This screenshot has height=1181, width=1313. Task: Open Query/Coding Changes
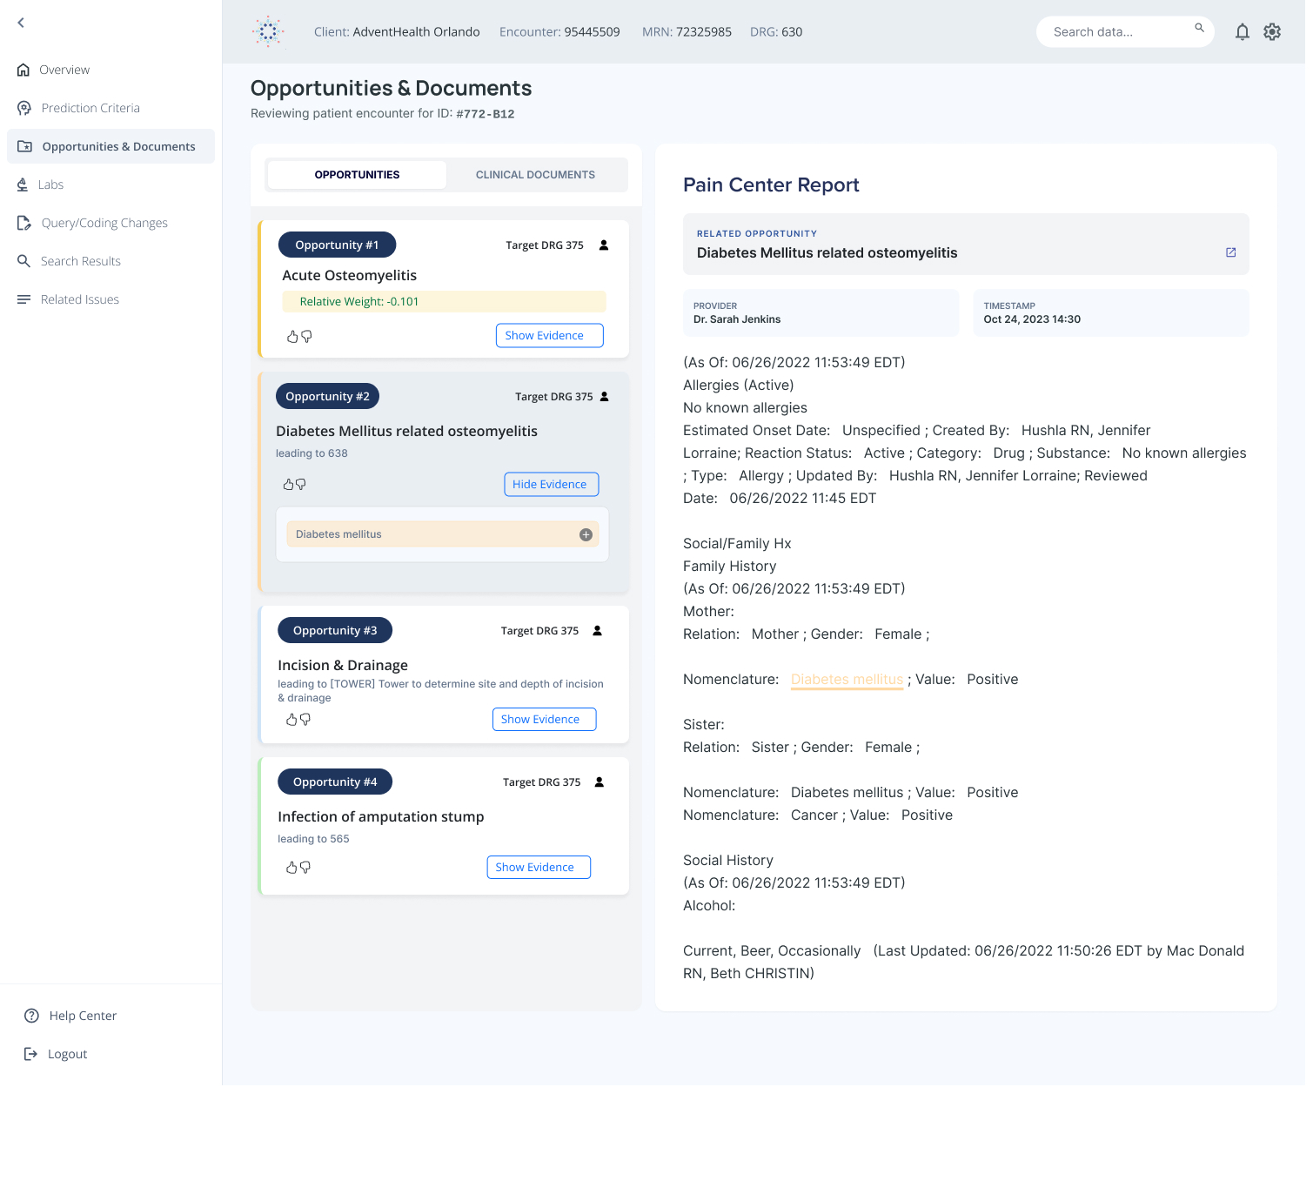(92, 223)
